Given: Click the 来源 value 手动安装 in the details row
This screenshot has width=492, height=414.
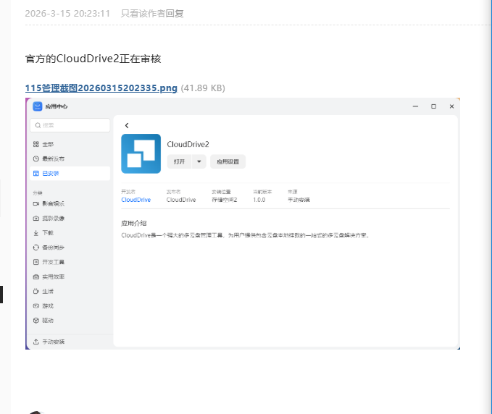Looking at the screenshot, I should click(x=299, y=200).
